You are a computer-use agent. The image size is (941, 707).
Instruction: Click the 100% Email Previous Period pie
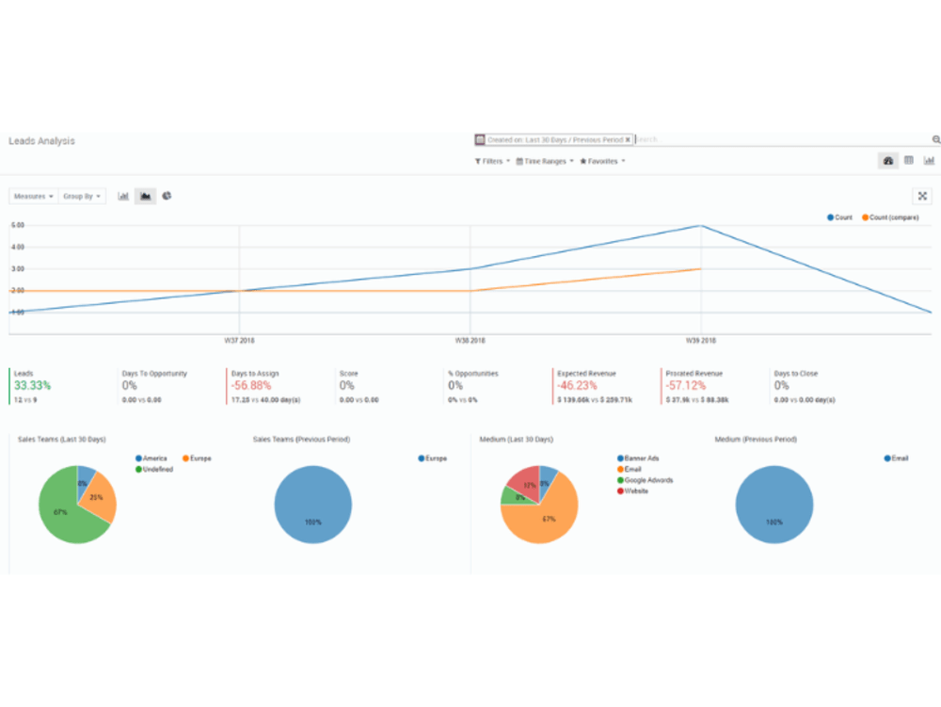coord(774,505)
